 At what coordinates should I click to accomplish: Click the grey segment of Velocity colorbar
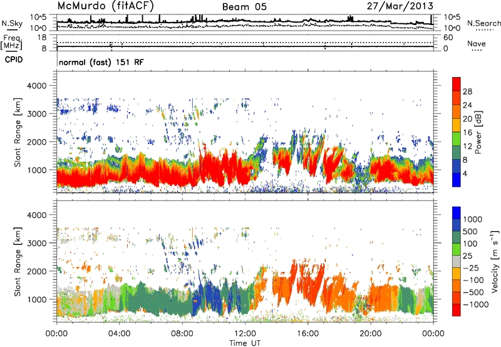tap(457, 262)
